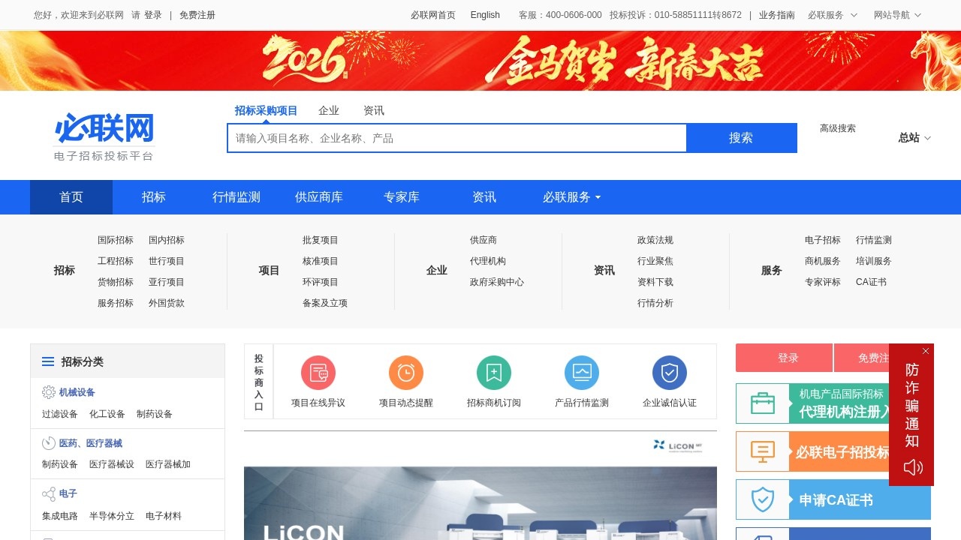Open the 项目在线异议 icon
Image resolution: width=961 pixels, height=540 pixels.
pyautogui.click(x=318, y=373)
